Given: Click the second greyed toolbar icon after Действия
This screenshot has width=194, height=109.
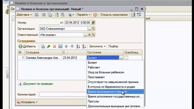Looking at the screenshot, I should point(44,15).
